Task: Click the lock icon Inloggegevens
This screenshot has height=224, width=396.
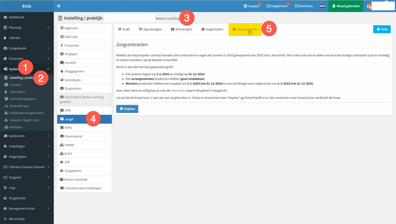Action: coord(62,71)
